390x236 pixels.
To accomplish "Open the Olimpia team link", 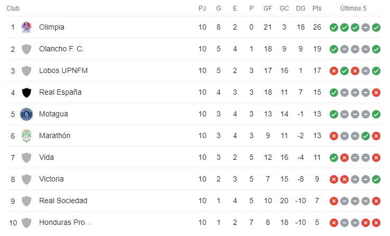I will point(52,27).
